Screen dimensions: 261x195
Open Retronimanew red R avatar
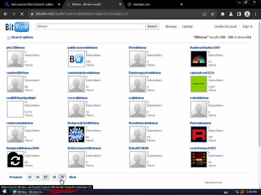coord(199,134)
